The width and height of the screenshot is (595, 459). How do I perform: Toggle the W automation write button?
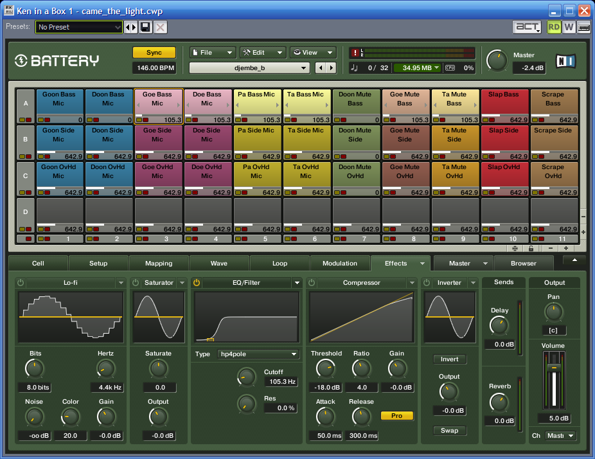tap(569, 27)
